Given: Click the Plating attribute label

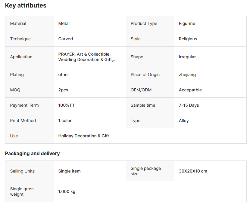Looking at the screenshot, I should pos(17,75).
